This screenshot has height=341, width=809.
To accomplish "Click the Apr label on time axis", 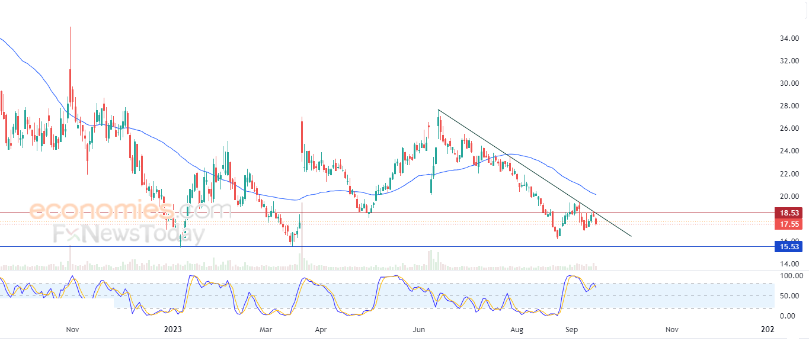I will 321,329.
